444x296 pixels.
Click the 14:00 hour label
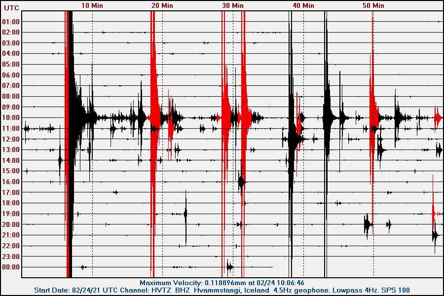(11, 160)
